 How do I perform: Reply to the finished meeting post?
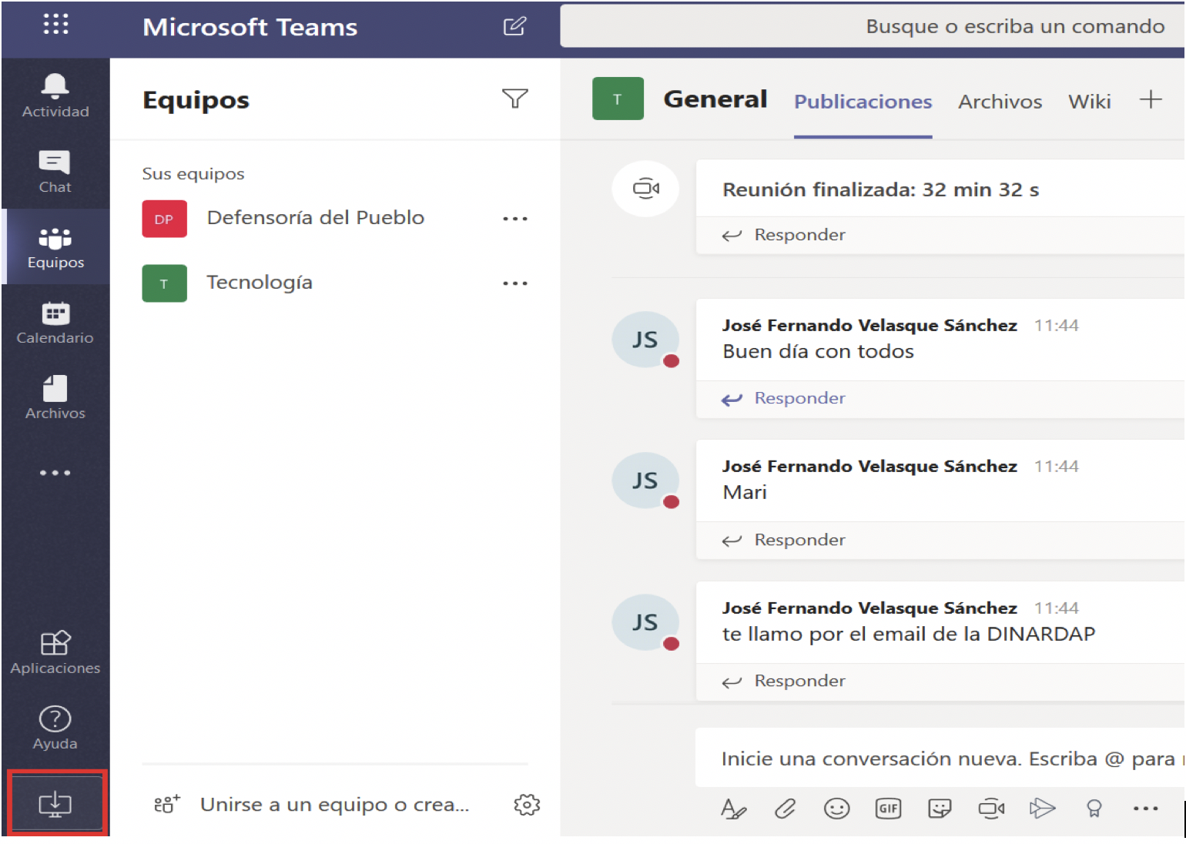(x=784, y=235)
